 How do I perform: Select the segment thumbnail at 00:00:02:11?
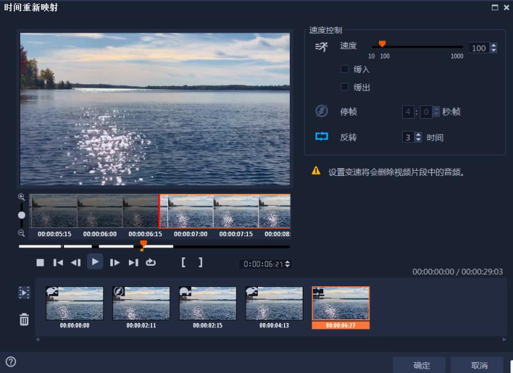(141, 303)
